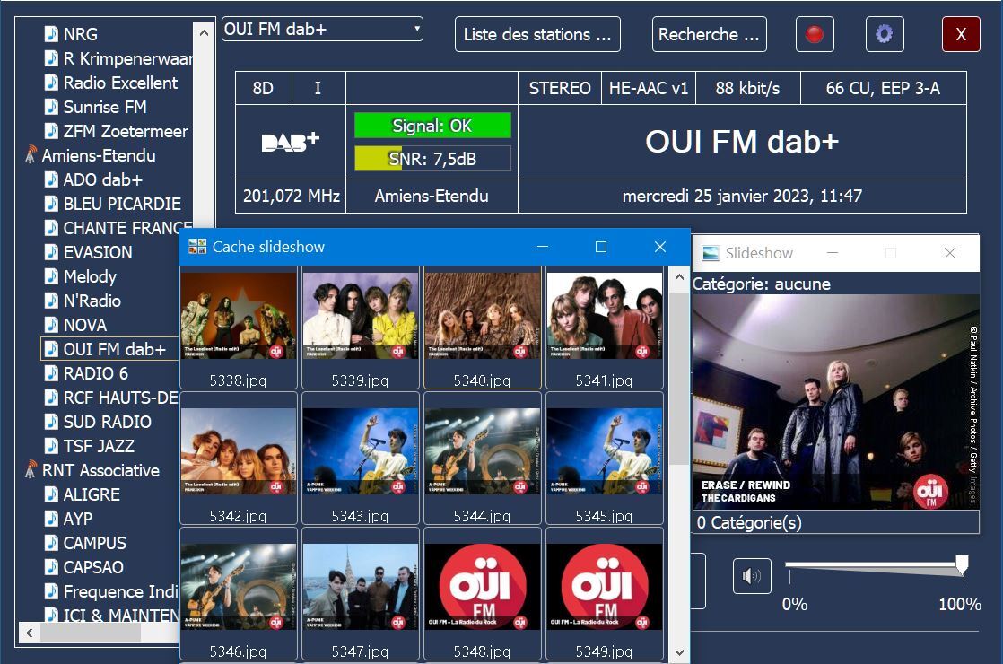Click station list left scroll arrow
The image size is (1003, 664).
coord(30,633)
